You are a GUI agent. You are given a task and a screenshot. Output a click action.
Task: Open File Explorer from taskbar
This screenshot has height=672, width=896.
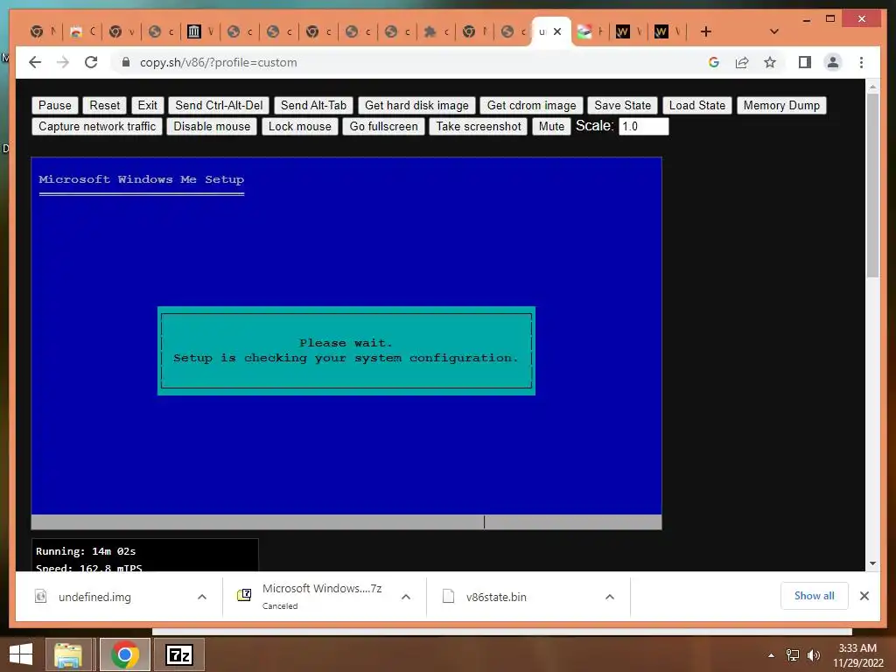point(68,654)
